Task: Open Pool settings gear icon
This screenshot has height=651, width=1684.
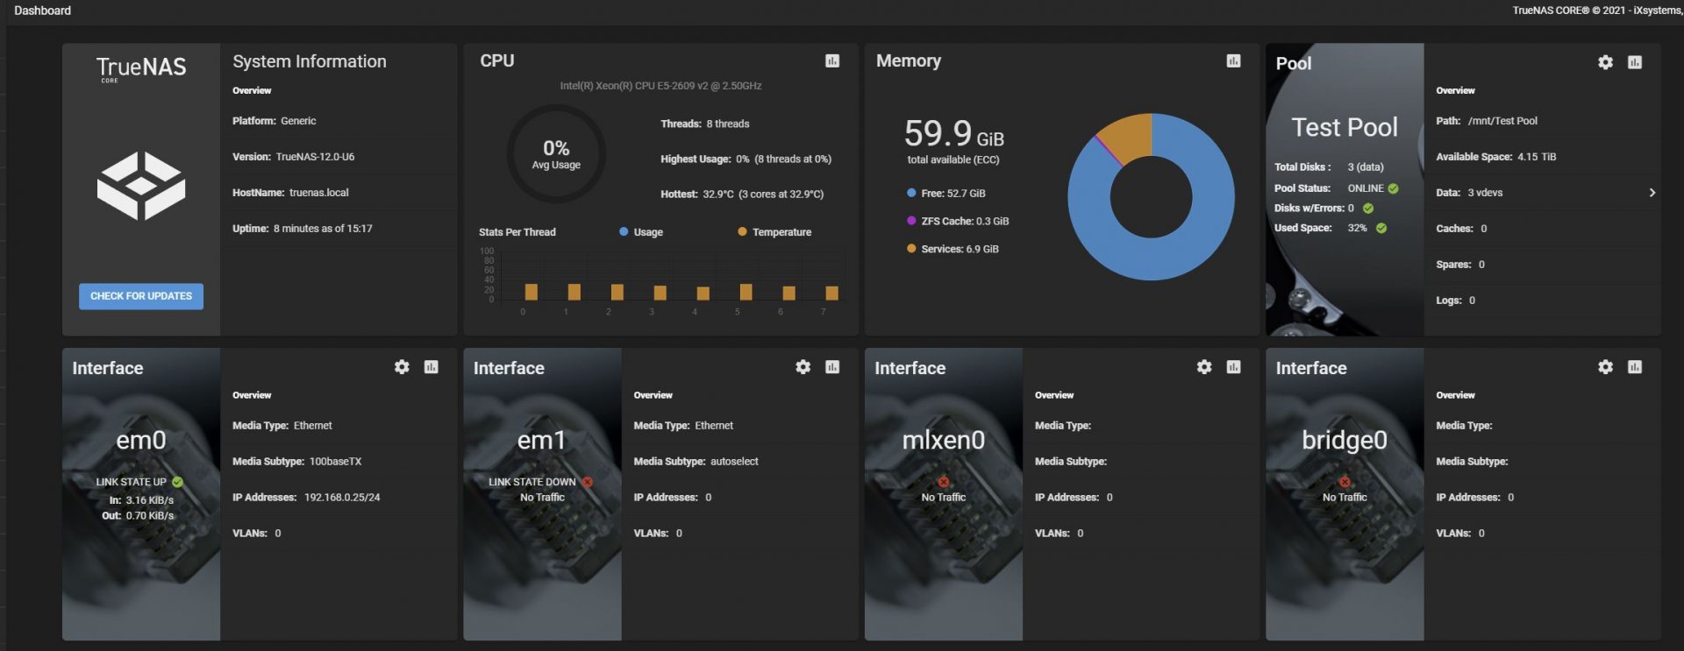Action: 1605,62
